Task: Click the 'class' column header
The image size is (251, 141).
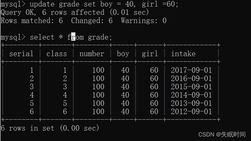Action: click(56, 54)
